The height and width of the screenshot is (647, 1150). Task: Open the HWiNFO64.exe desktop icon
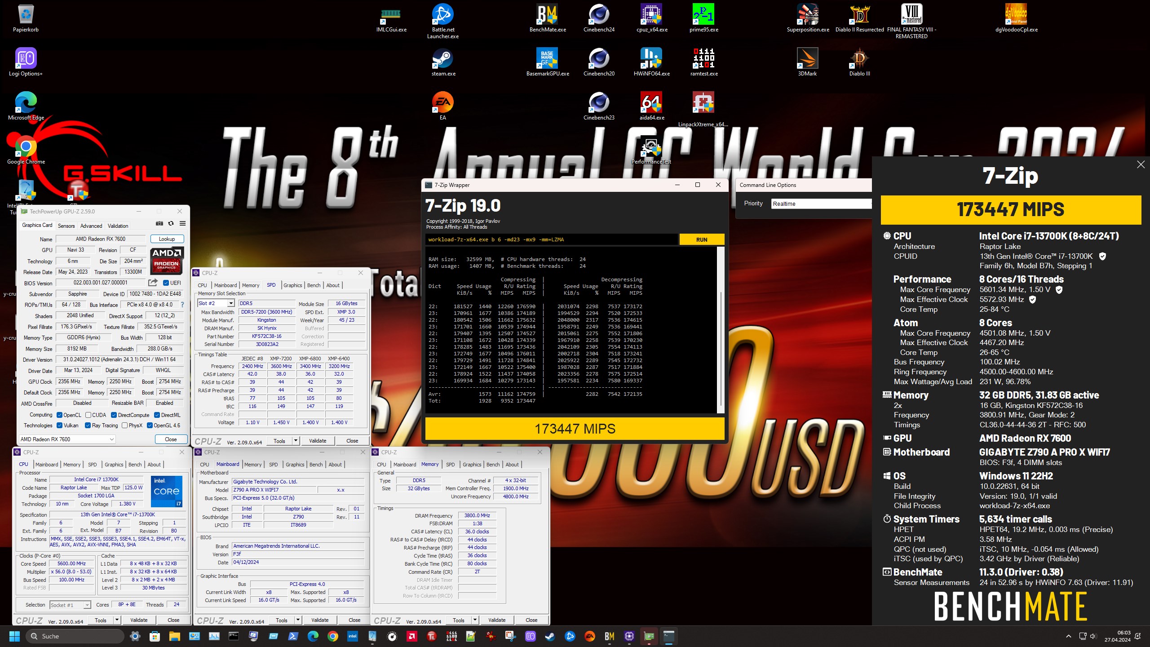651,62
